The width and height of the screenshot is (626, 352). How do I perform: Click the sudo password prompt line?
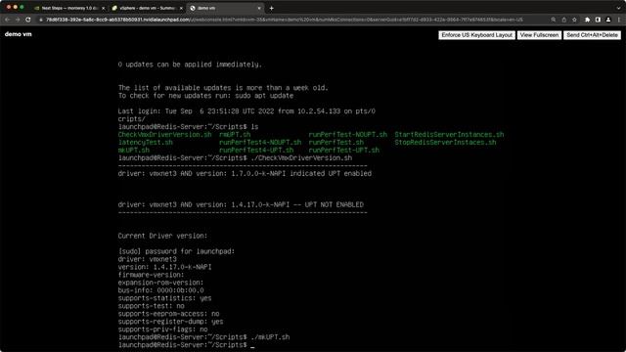176,251
